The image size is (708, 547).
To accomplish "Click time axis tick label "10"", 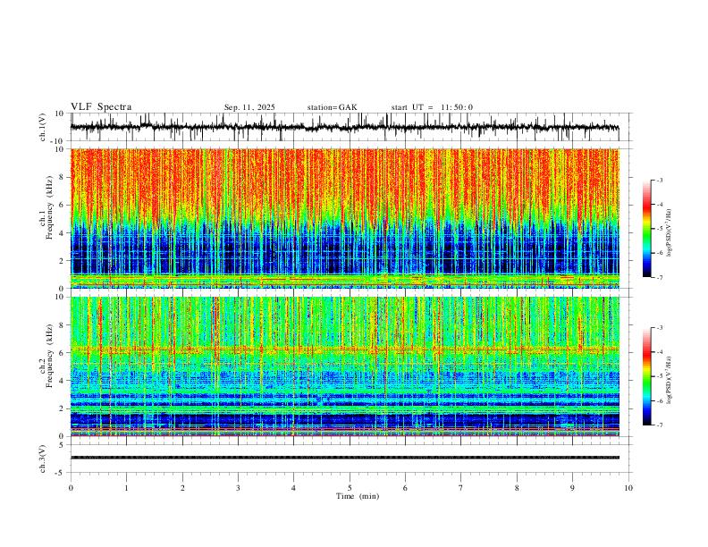I will pyautogui.click(x=628, y=488).
